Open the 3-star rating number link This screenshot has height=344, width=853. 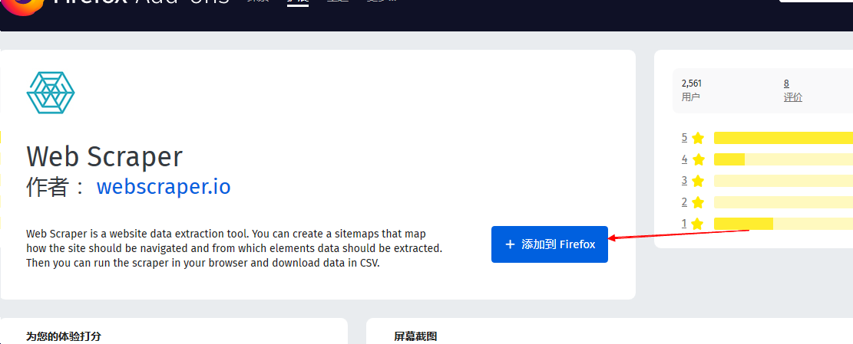(x=684, y=181)
